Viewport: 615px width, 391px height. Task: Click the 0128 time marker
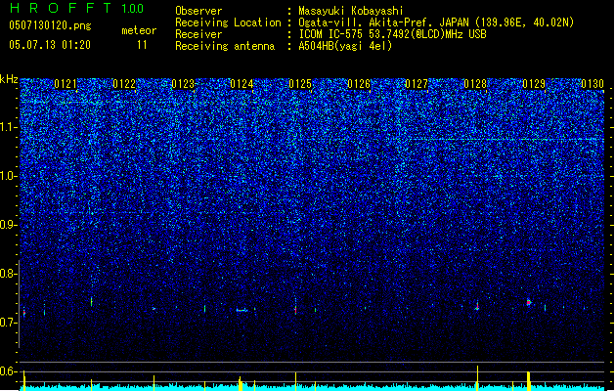475,84
